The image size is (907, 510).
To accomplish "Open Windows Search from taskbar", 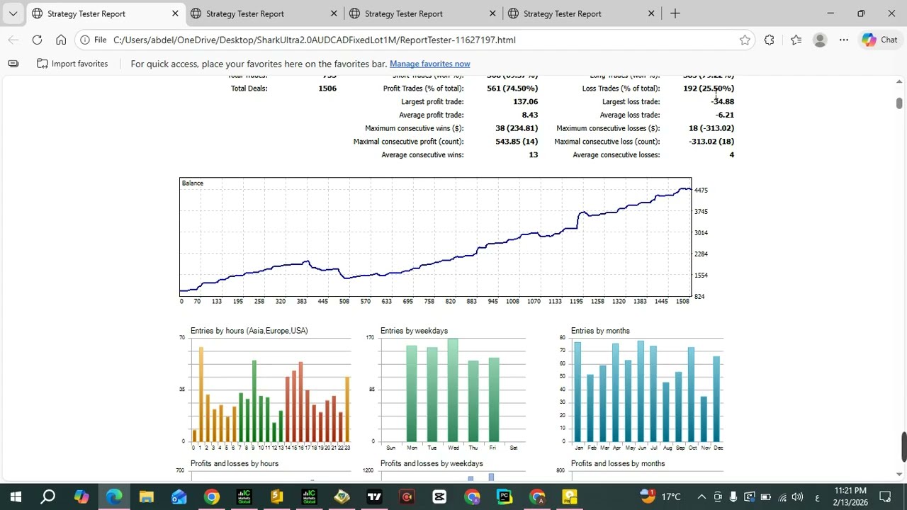I will (x=48, y=497).
